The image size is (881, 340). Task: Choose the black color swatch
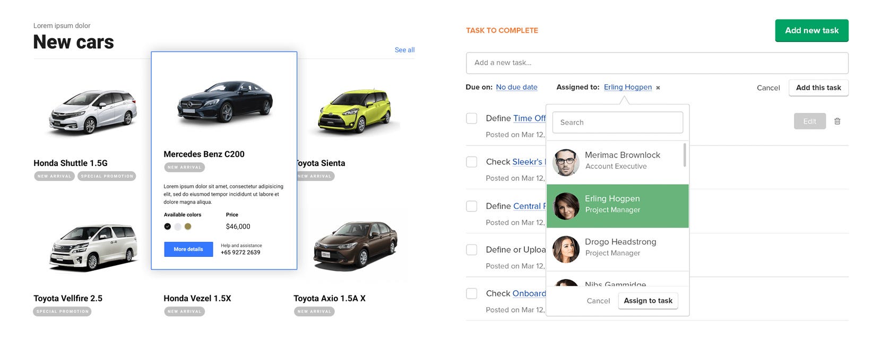tap(167, 226)
